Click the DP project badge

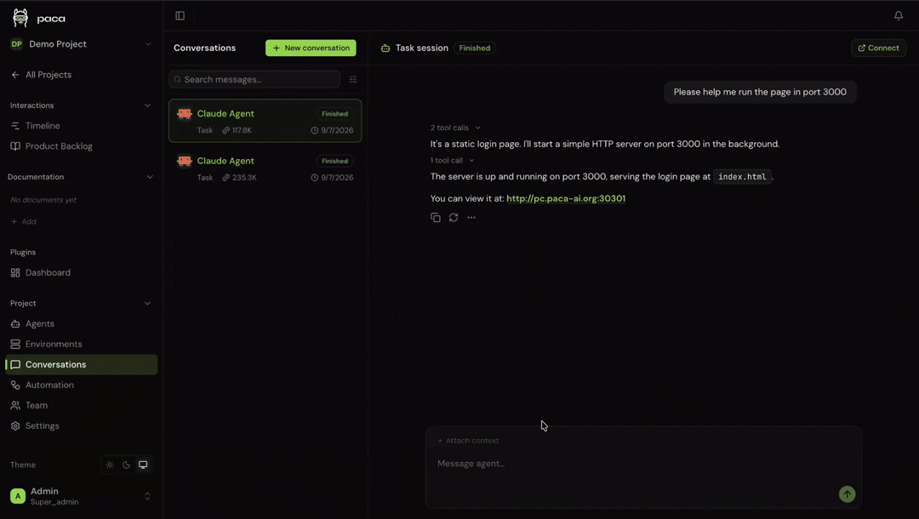[16, 44]
